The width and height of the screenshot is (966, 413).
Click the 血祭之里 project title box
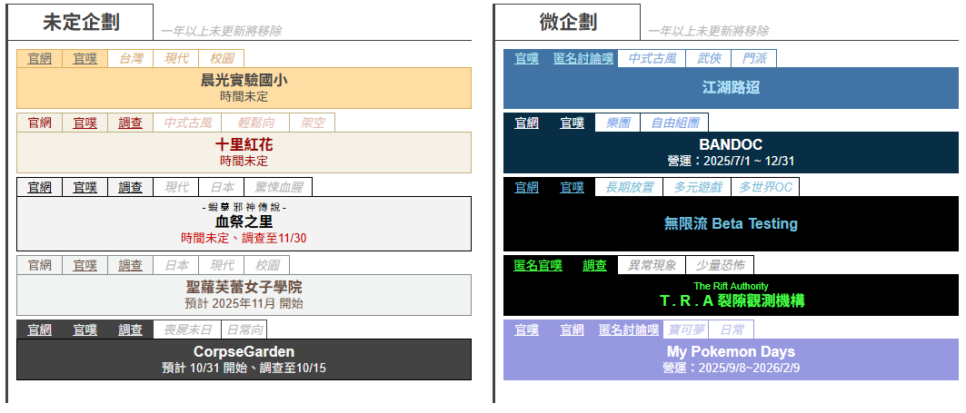point(244,223)
